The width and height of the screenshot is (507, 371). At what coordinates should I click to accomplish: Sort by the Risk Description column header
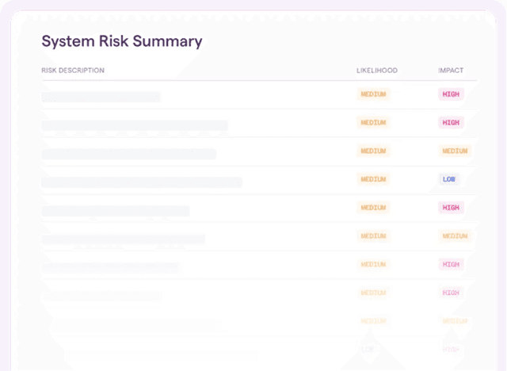tap(73, 71)
